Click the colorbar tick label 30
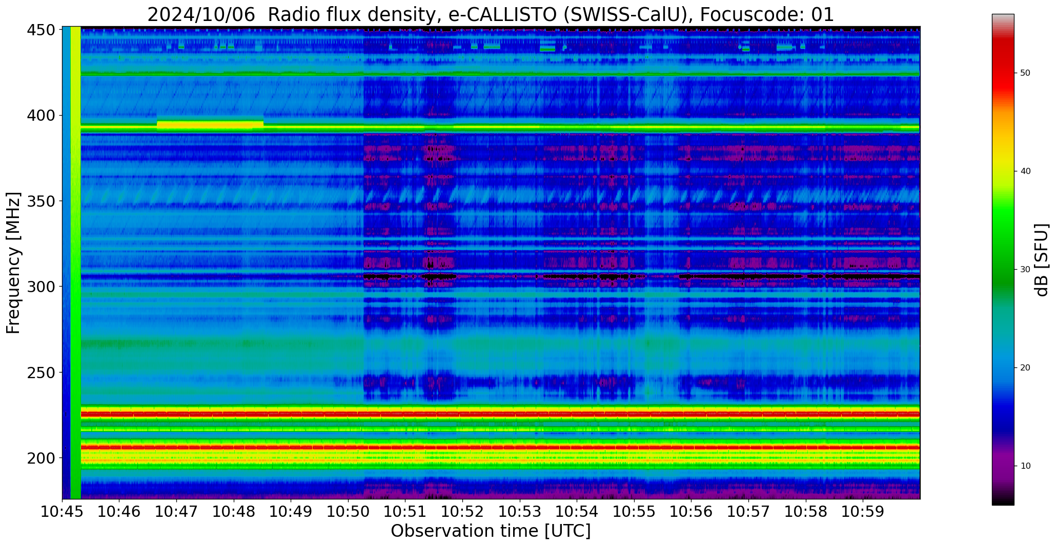This screenshot has width=1057, height=546. point(1025,270)
